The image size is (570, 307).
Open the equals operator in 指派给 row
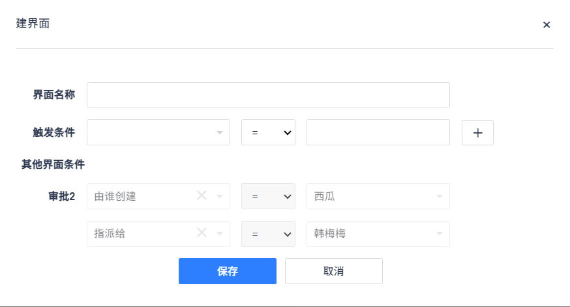point(268,234)
